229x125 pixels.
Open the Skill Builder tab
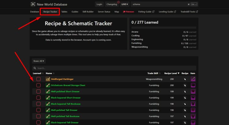pos(88,12)
